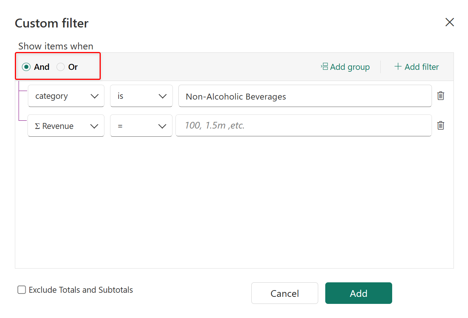Viewport: 468px width, 318px height.
Task: Delete the Revenue filter row
Action: (440, 126)
